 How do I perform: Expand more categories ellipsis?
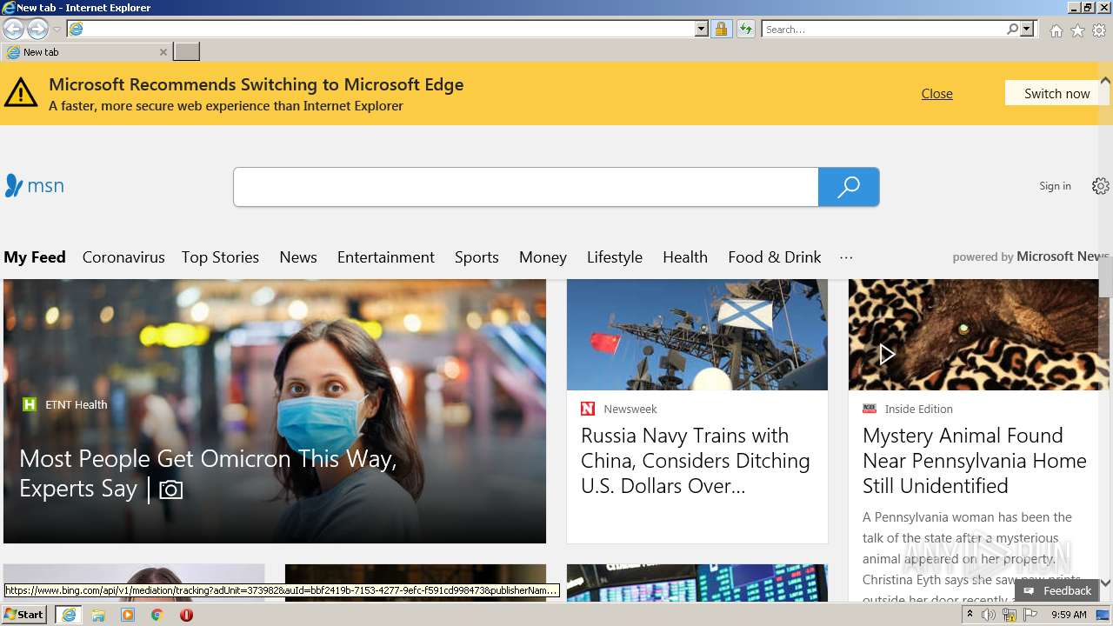(846, 257)
